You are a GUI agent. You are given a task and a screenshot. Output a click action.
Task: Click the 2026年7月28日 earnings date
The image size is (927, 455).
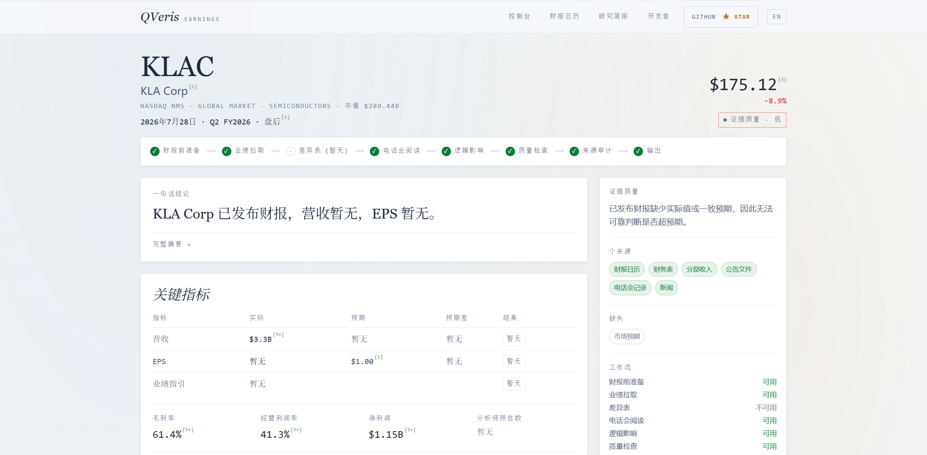pos(168,122)
